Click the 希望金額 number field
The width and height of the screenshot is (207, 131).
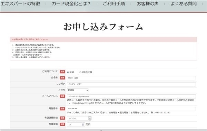click(76, 124)
